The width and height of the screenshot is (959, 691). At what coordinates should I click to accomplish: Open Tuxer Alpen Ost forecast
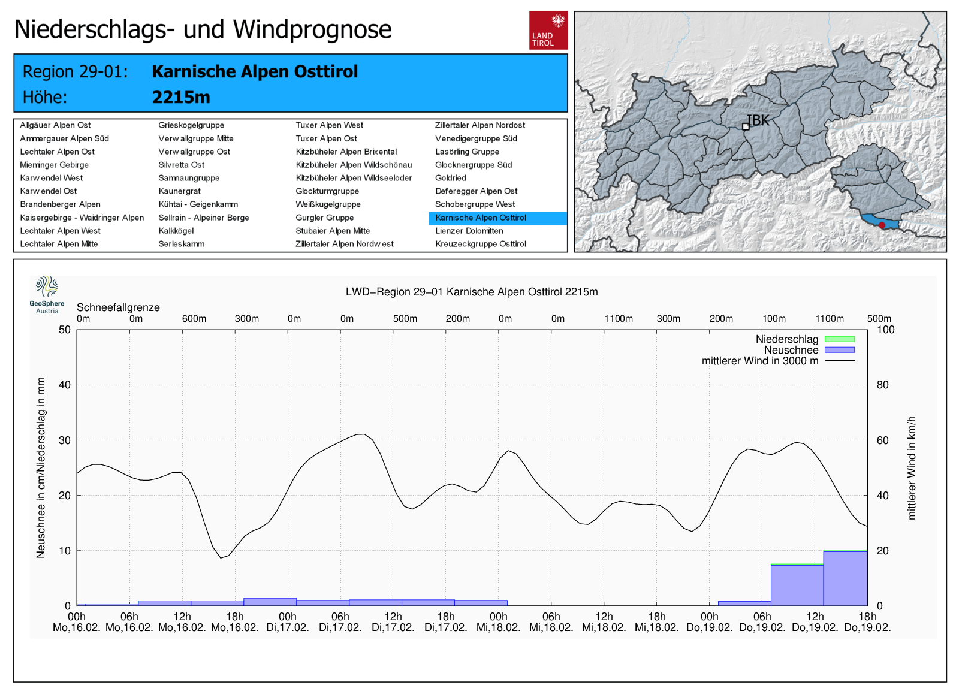[326, 138]
